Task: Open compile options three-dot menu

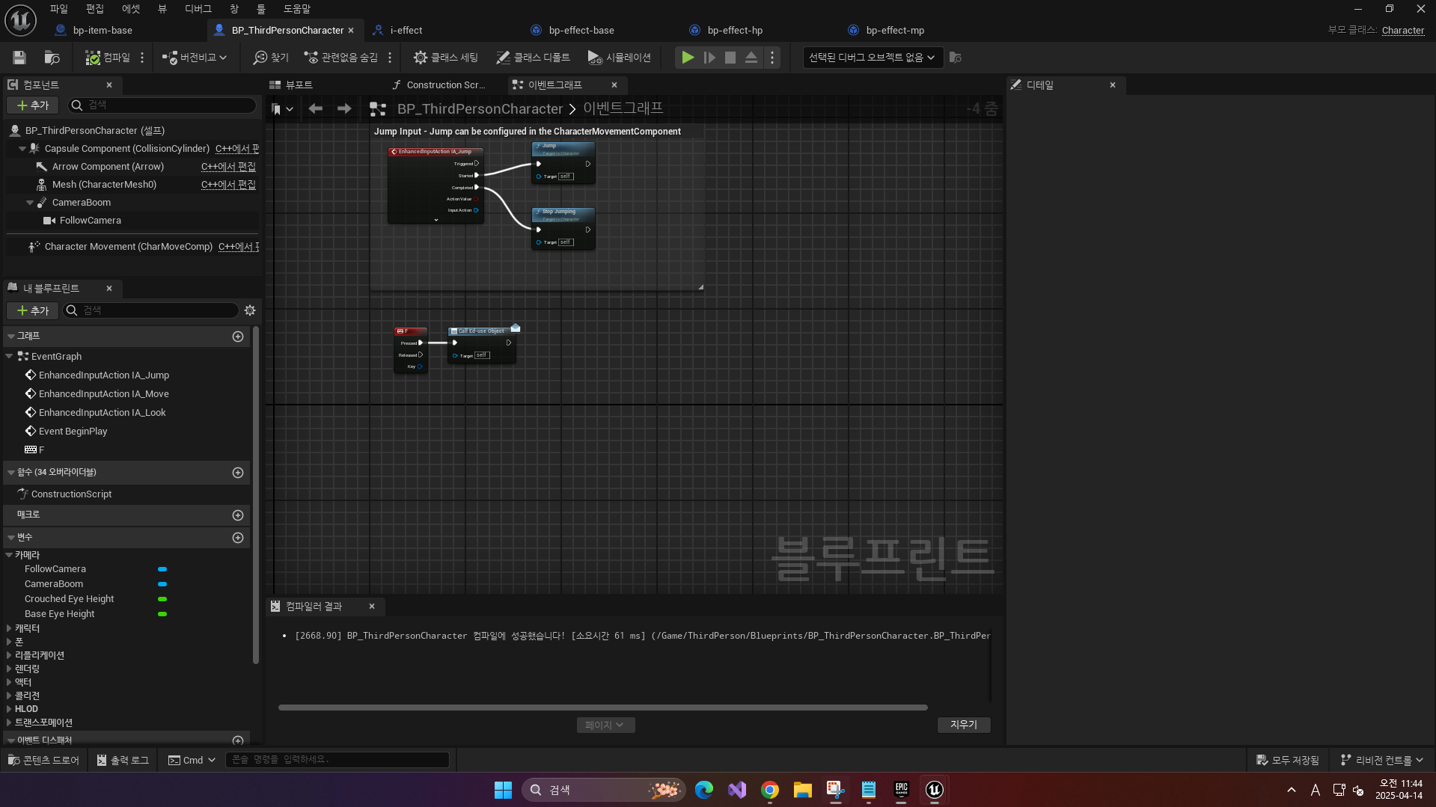Action: click(x=142, y=58)
